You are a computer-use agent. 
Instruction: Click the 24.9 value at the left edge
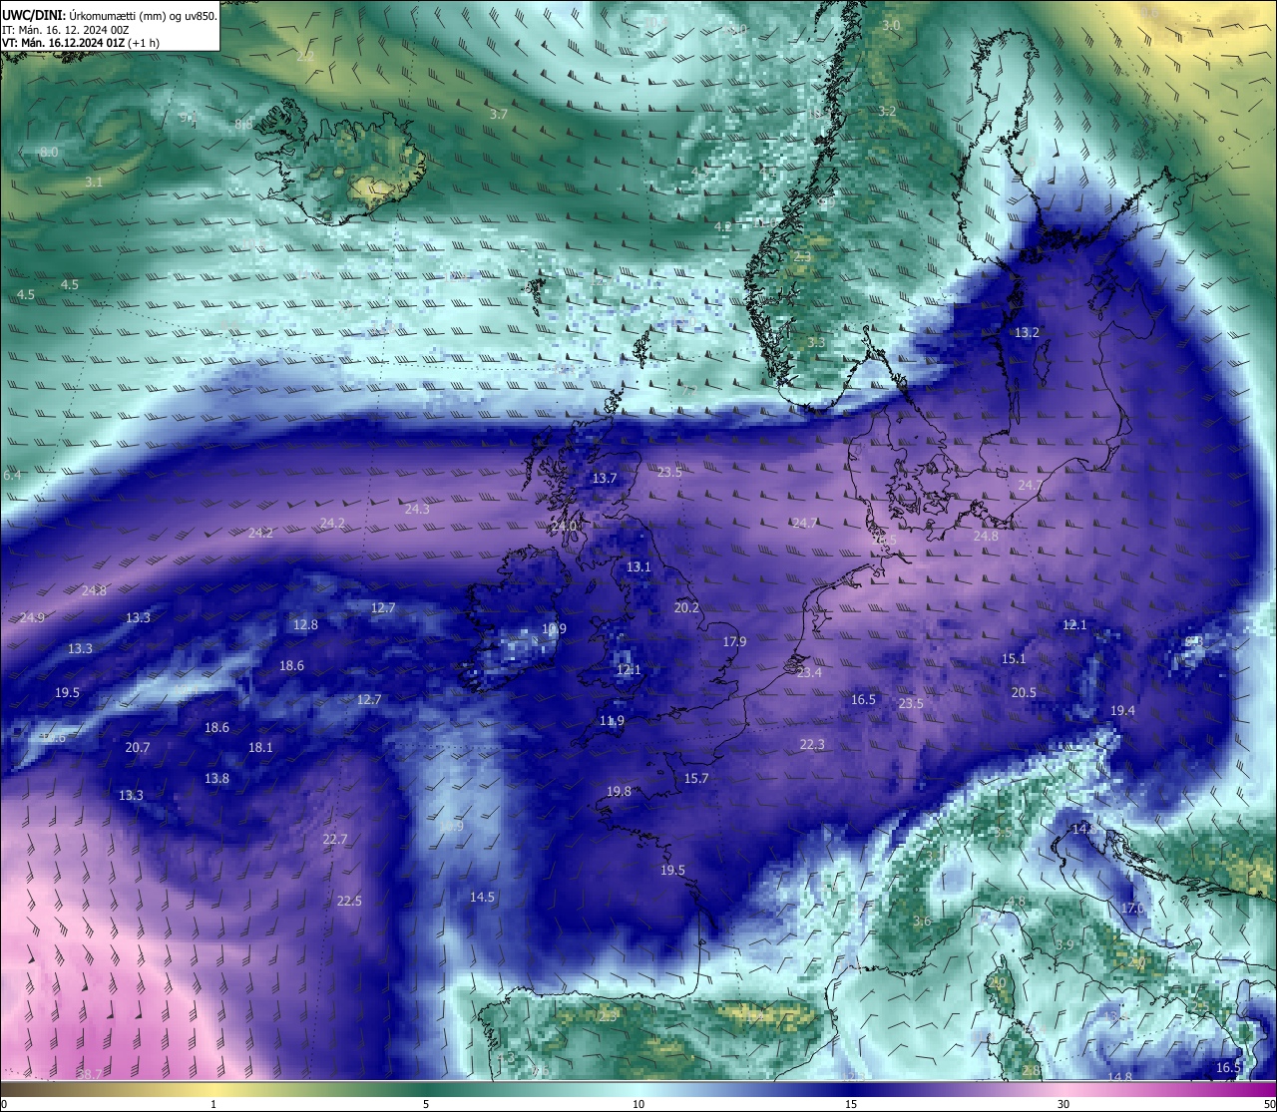pyautogui.click(x=32, y=617)
